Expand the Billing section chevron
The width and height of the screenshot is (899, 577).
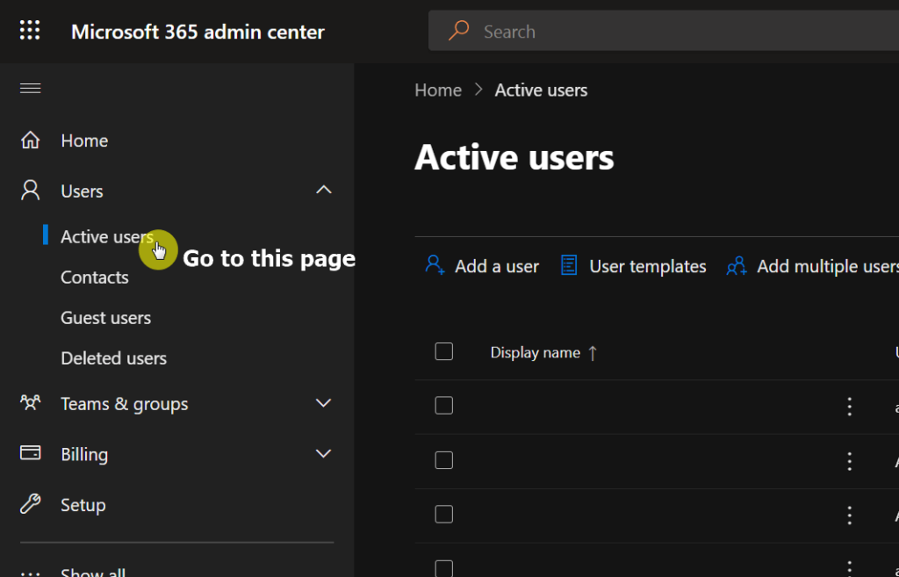pyautogui.click(x=324, y=454)
